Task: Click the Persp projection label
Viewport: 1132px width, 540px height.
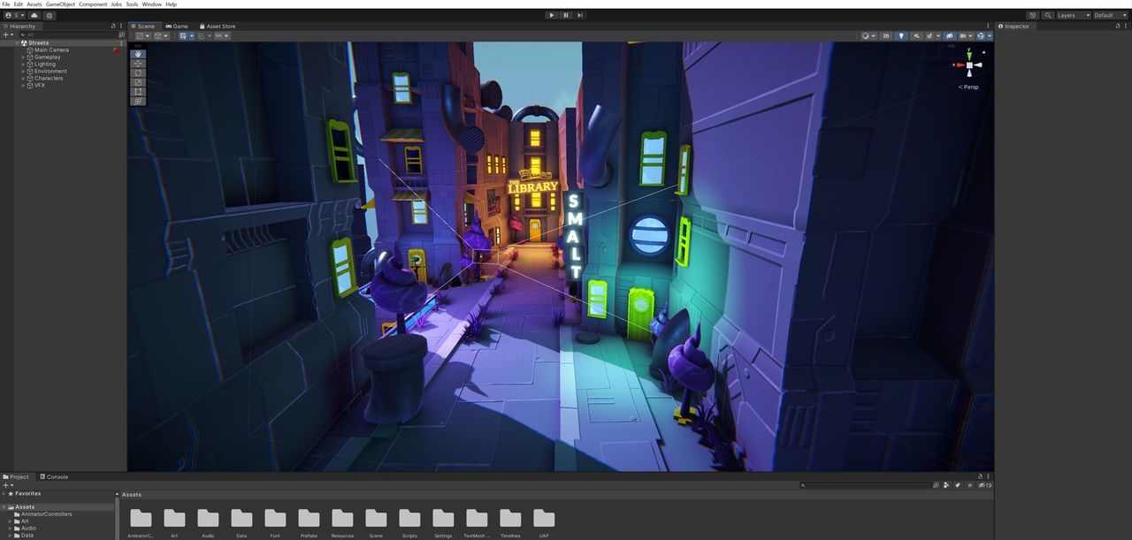Action: coord(970,87)
